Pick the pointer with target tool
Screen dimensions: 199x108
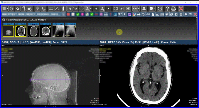[43, 9]
